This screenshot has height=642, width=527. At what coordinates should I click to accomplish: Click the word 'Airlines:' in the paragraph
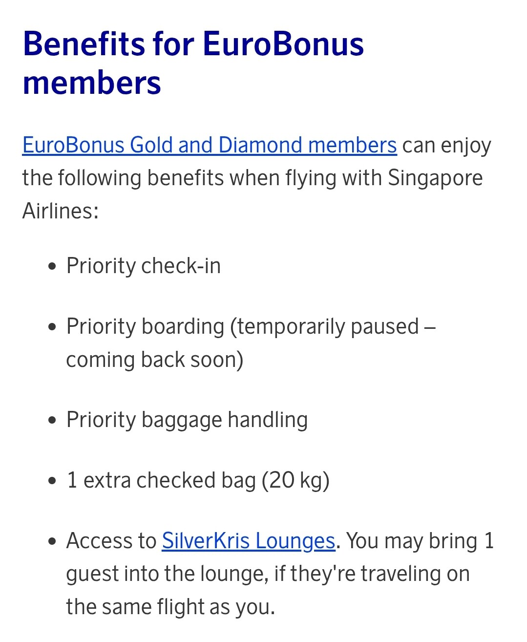(x=61, y=211)
